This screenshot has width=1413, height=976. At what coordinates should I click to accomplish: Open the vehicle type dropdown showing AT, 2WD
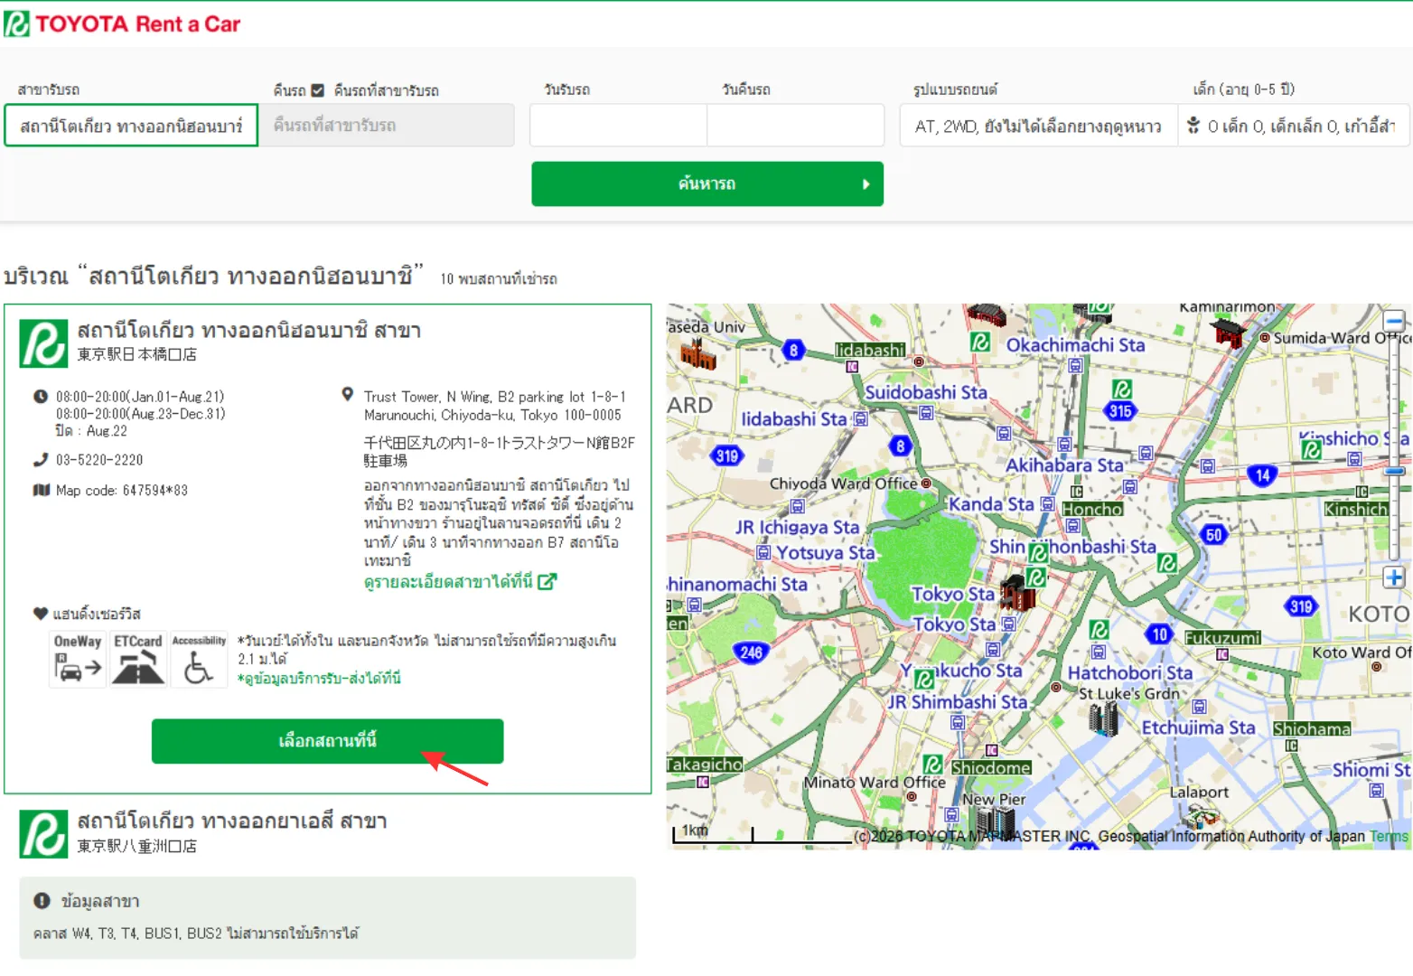1038,126
